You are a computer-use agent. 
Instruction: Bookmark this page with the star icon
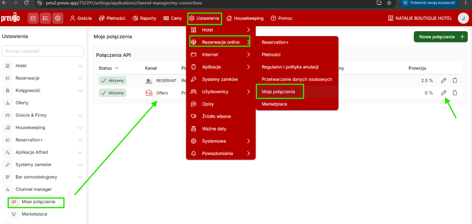389,3
